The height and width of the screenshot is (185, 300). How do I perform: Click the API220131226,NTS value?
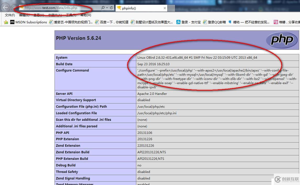point(152,152)
